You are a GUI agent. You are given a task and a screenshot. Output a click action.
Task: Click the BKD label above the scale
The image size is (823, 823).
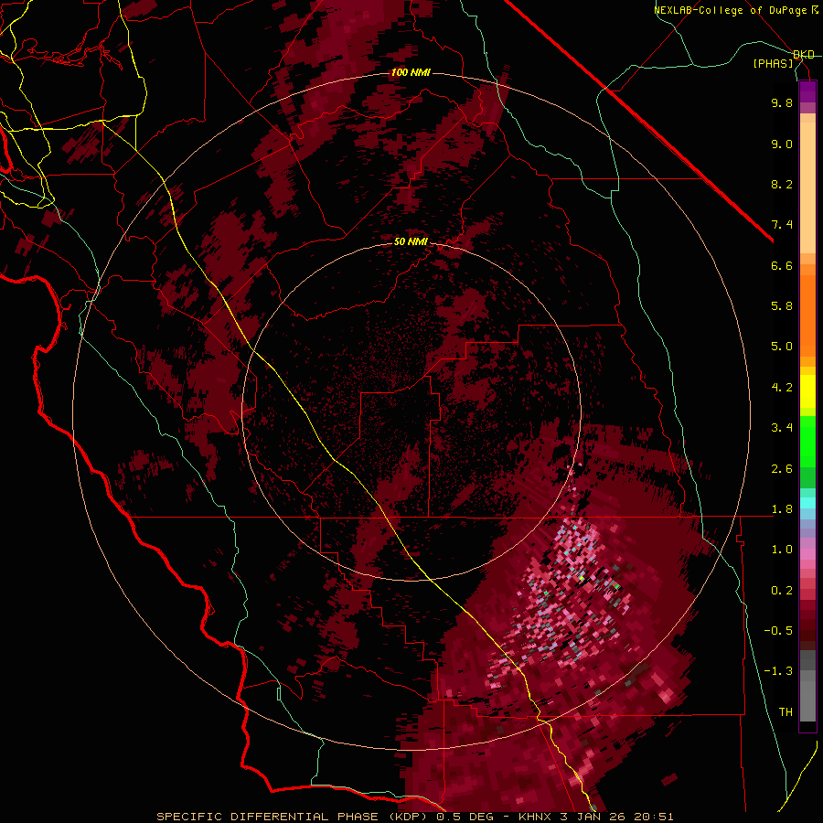(804, 55)
